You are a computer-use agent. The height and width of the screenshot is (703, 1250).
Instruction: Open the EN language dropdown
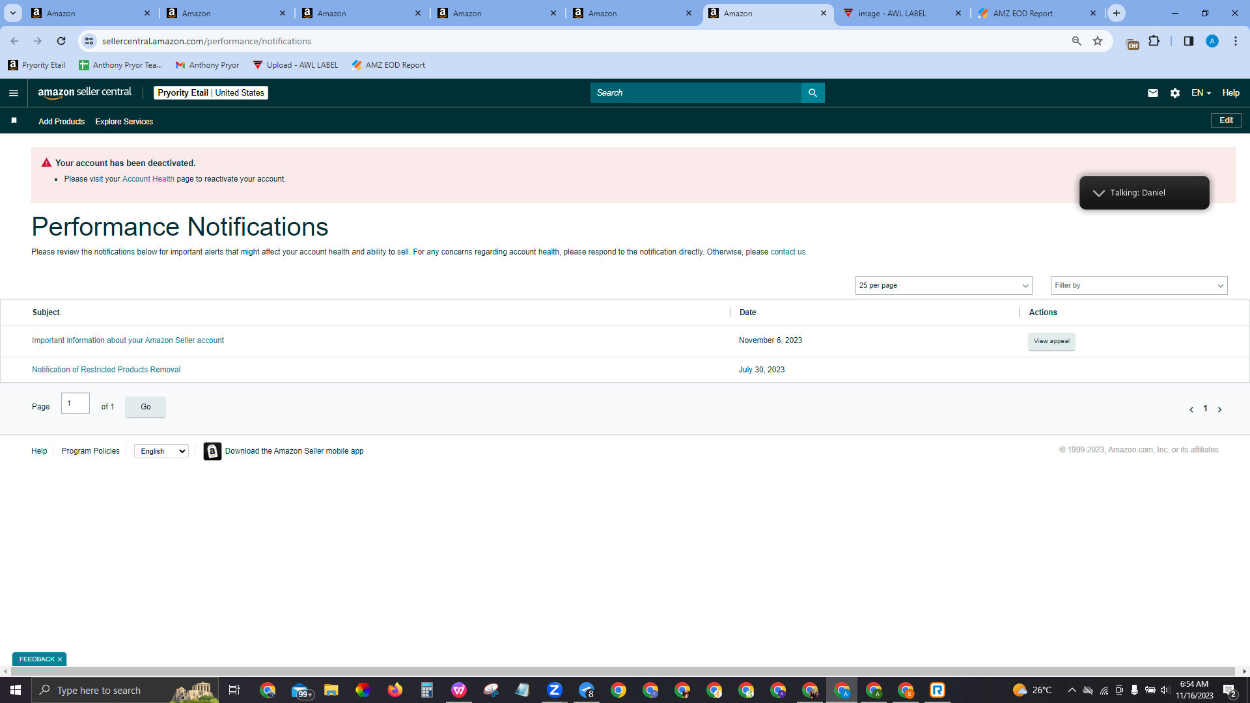[x=1201, y=93]
